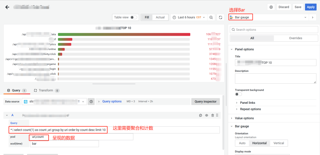This screenshot has width=320, height=155.
Task: Refresh dashboard with circular arrows icon
Action: [x=220, y=17]
